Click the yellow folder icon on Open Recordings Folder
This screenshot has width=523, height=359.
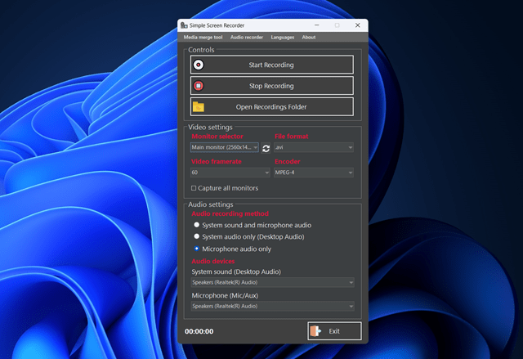tap(199, 107)
